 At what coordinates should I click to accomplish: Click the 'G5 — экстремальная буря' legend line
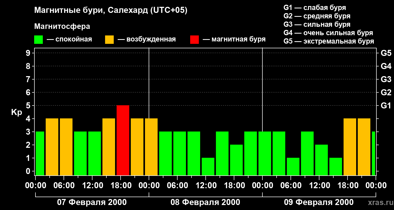tap(329, 41)
